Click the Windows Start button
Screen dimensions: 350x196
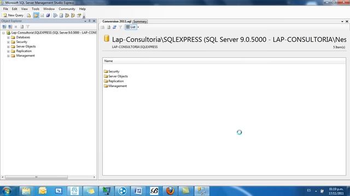click(7, 191)
